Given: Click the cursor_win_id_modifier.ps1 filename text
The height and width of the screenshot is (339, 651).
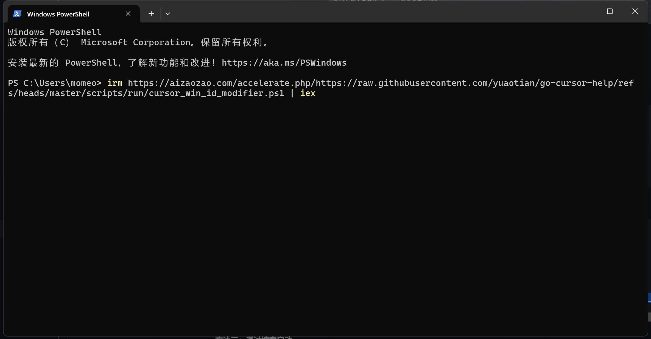Looking at the screenshot, I should point(216,93).
